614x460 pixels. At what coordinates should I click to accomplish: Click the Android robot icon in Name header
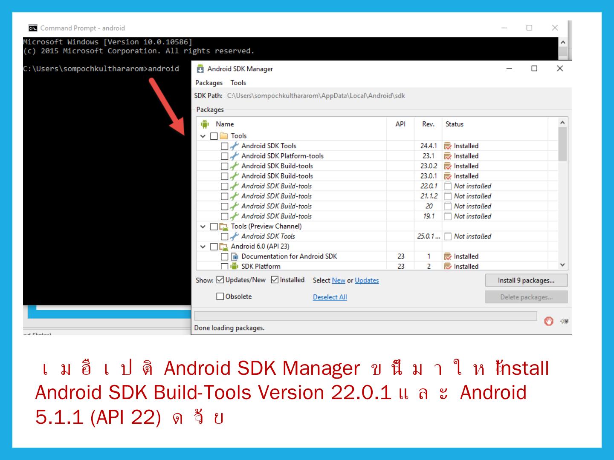pos(205,124)
